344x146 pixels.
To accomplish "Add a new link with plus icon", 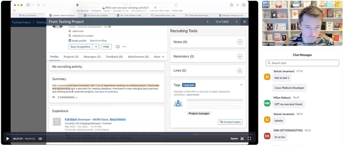I will (240, 71).
